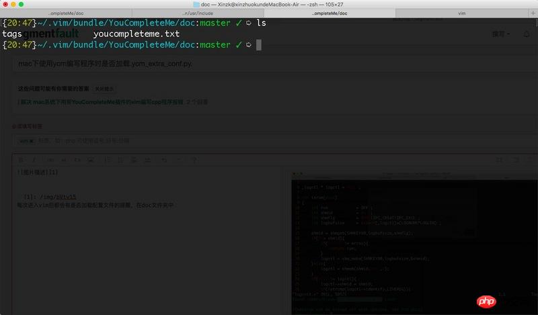Click the path '~/.vim/bundle/YouCompleteMe/doc' on the second prompt line

(x=116, y=45)
